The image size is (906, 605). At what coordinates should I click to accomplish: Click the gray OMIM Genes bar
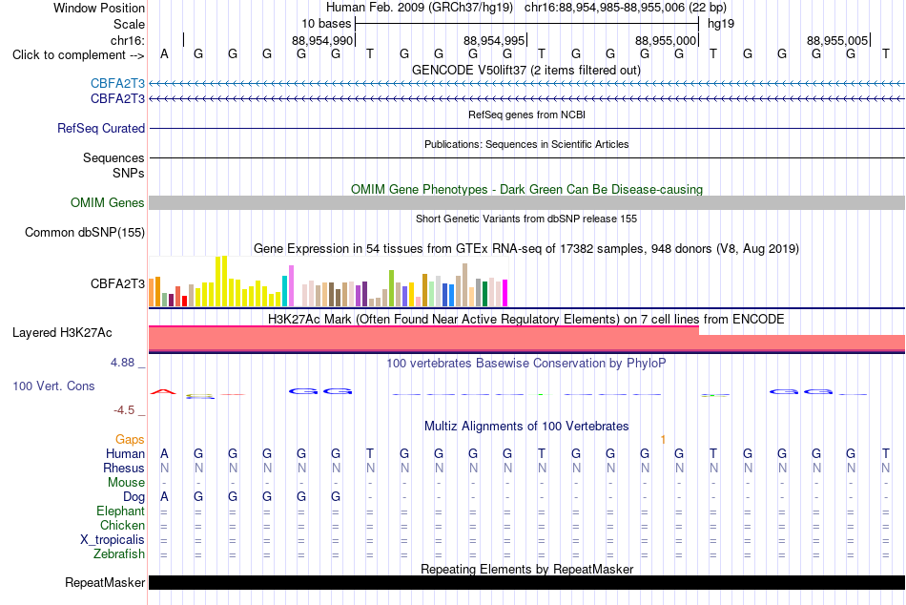pos(526,202)
